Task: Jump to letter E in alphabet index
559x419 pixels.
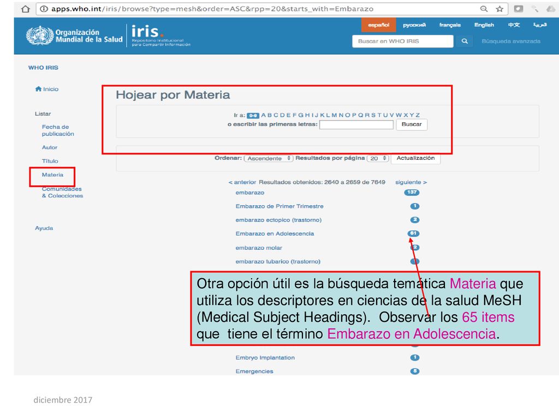Action: coord(289,115)
